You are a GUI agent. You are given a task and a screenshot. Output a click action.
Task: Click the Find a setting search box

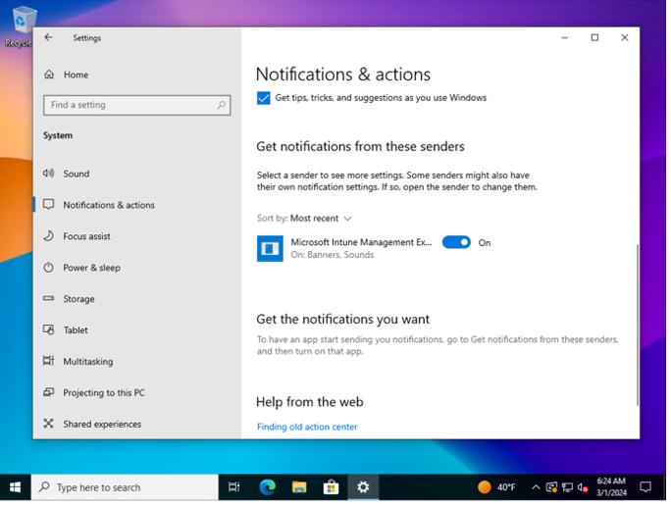point(136,105)
